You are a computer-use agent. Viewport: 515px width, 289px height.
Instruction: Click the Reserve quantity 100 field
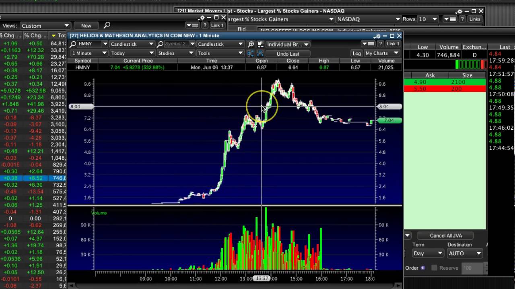click(472, 268)
